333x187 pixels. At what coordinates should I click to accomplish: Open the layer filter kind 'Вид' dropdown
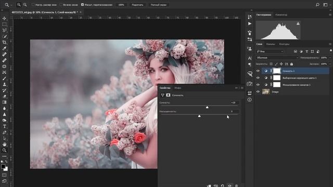(x=270, y=51)
